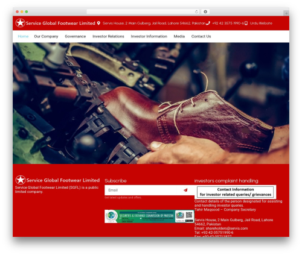Click the Email subscribe input field
Image resolution: width=302 pixels, height=255 pixels.
141,190
